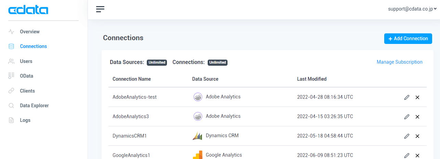Screen dimensions: 440x159
Task: Open the Manage Subscription link
Action: coord(399,62)
